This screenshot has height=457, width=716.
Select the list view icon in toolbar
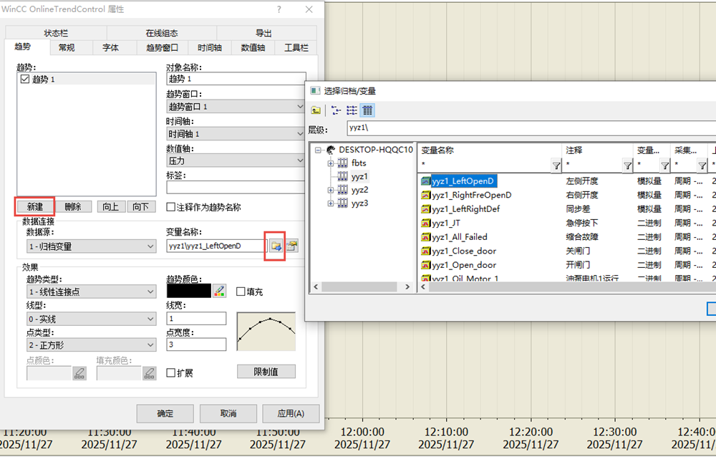point(352,110)
